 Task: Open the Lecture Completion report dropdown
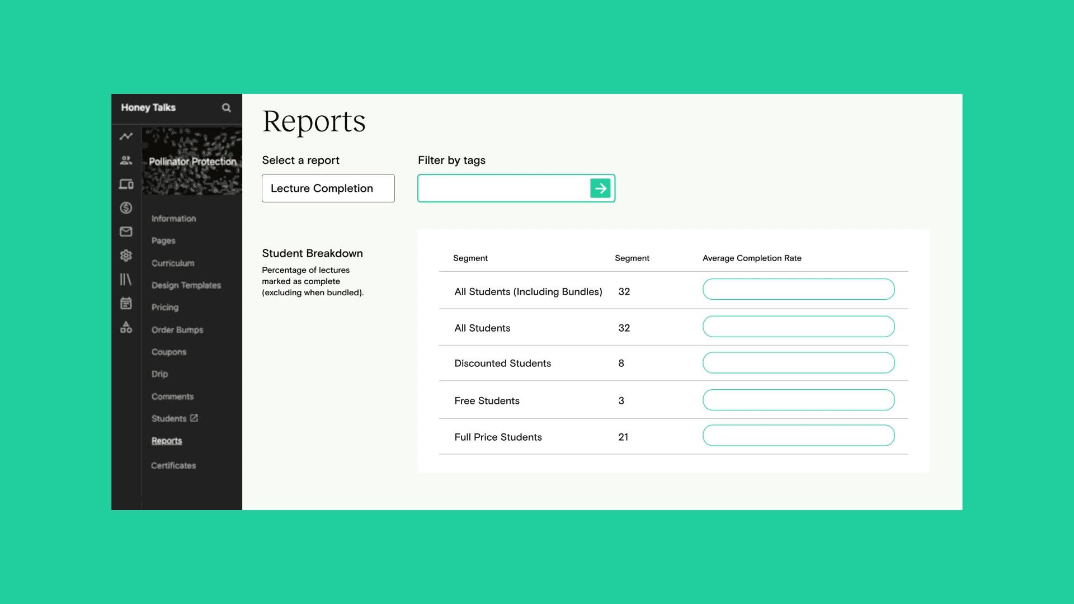point(328,188)
